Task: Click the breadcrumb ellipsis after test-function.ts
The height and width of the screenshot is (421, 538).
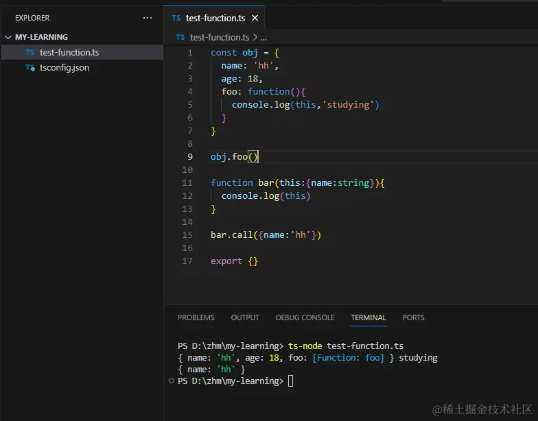Action: (264, 38)
